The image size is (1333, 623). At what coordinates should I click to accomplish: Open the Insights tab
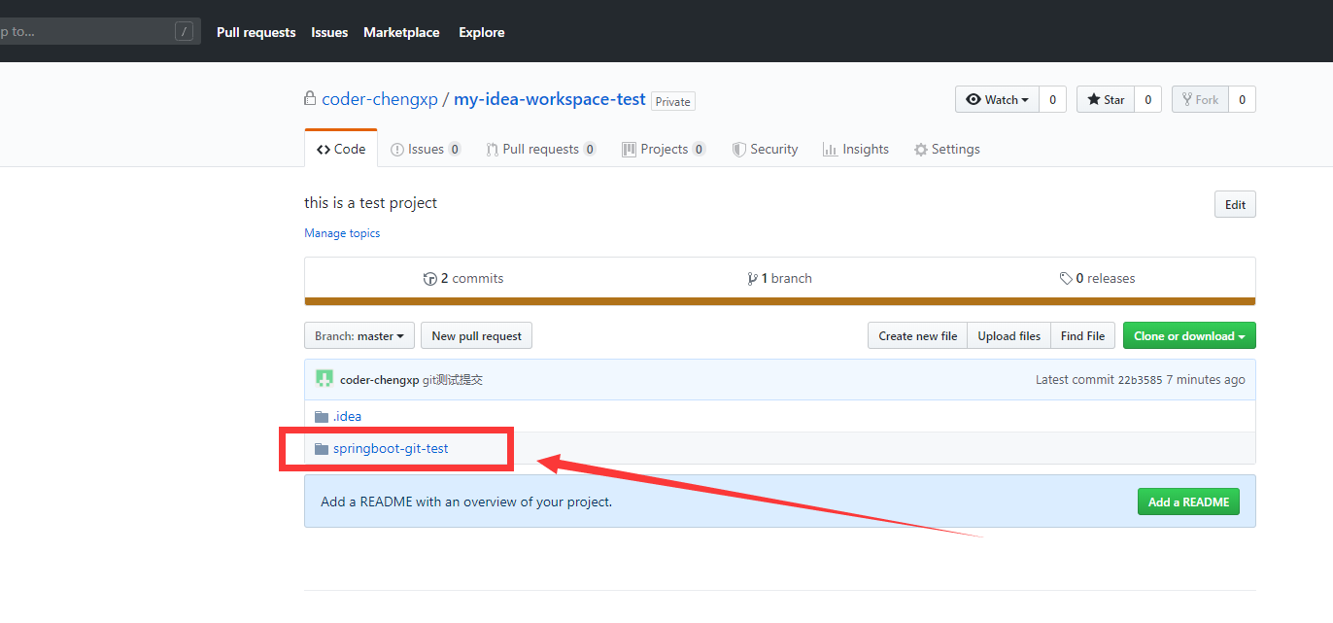point(855,149)
